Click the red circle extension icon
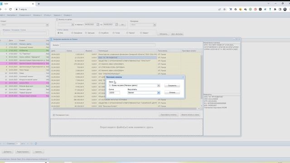Viewport: 290px width, 163px height. [256, 9]
